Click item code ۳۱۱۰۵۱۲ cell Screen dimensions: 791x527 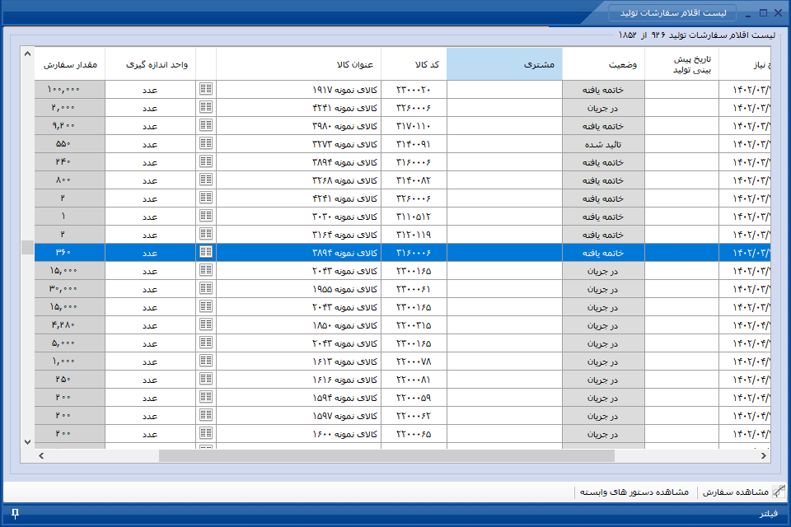414,217
